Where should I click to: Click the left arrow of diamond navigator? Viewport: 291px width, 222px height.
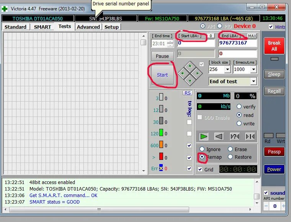pos(182,73)
